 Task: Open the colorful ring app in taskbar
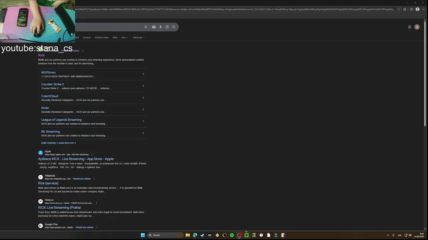point(224,235)
